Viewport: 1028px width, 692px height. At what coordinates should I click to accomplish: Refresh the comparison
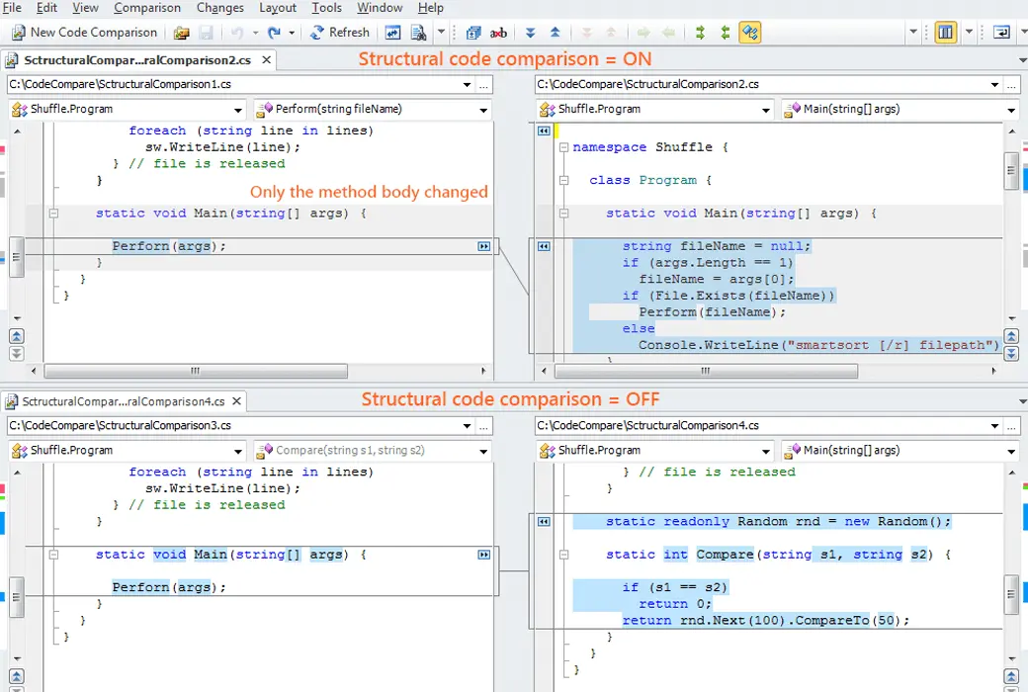click(x=340, y=33)
